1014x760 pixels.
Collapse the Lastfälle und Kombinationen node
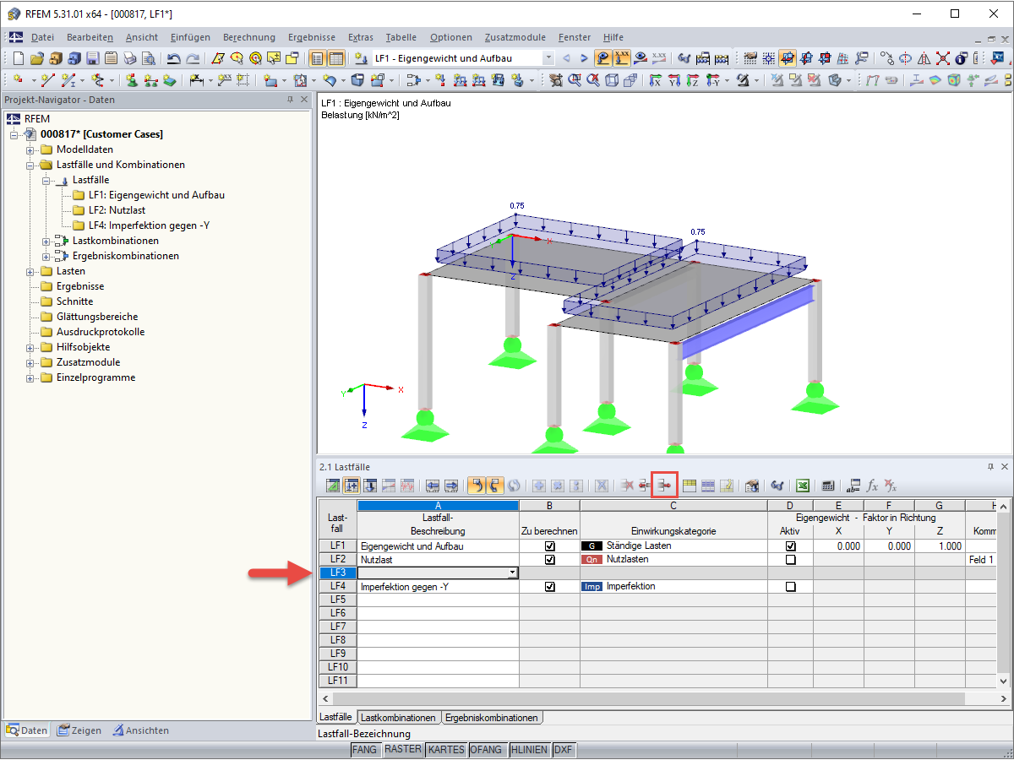pos(30,165)
